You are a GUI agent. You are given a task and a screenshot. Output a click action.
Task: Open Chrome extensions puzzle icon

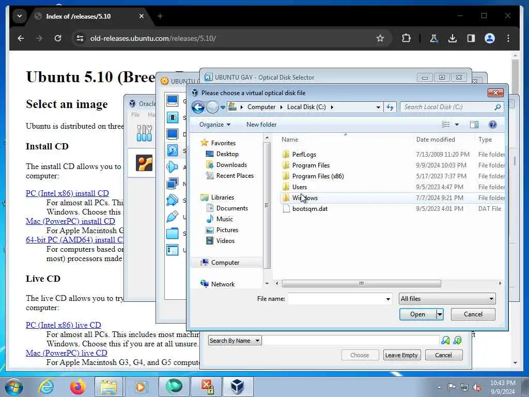pos(406,38)
